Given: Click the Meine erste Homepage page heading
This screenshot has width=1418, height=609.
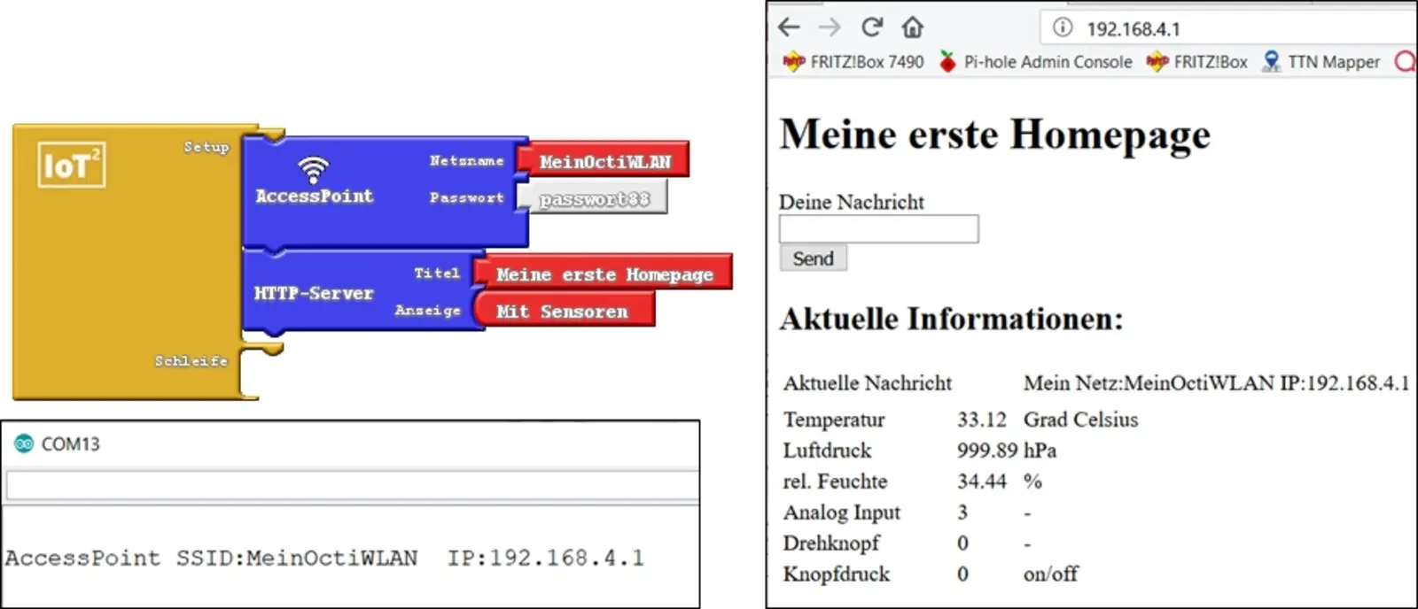Looking at the screenshot, I should 995,135.
